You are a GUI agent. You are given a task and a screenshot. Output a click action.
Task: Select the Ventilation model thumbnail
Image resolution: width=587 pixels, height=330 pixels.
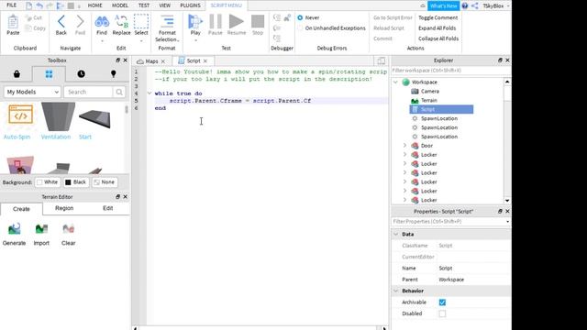coord(58,116)
